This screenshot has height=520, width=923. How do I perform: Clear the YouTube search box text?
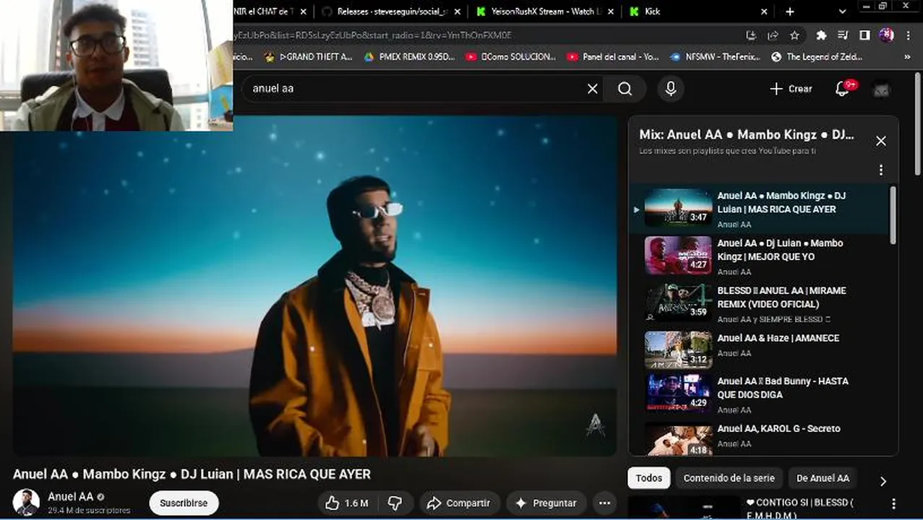593,89
